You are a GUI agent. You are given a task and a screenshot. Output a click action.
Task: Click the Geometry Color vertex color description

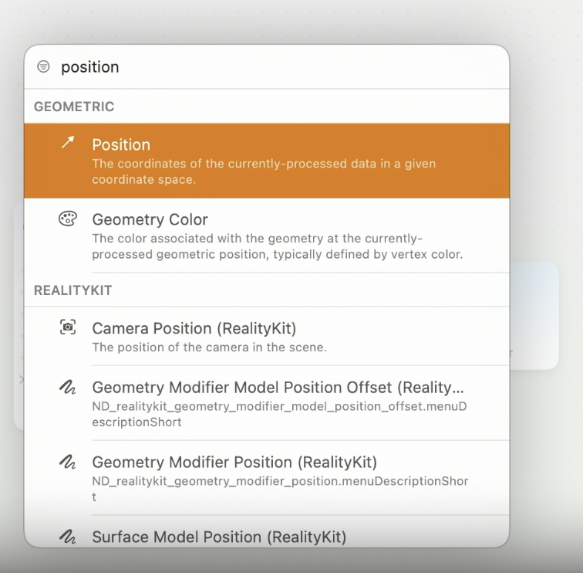[x=278, y=246]
